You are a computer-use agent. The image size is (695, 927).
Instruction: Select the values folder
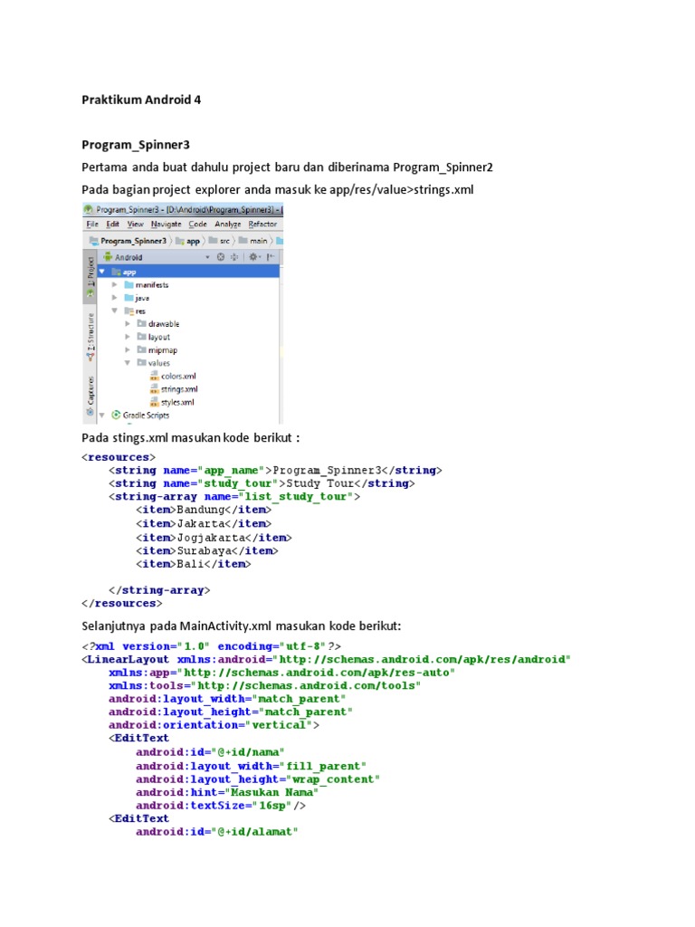click(x=159, y=363)
